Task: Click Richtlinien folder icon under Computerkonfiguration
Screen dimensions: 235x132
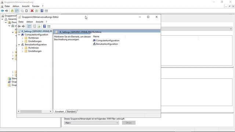Action: [26, 38]
